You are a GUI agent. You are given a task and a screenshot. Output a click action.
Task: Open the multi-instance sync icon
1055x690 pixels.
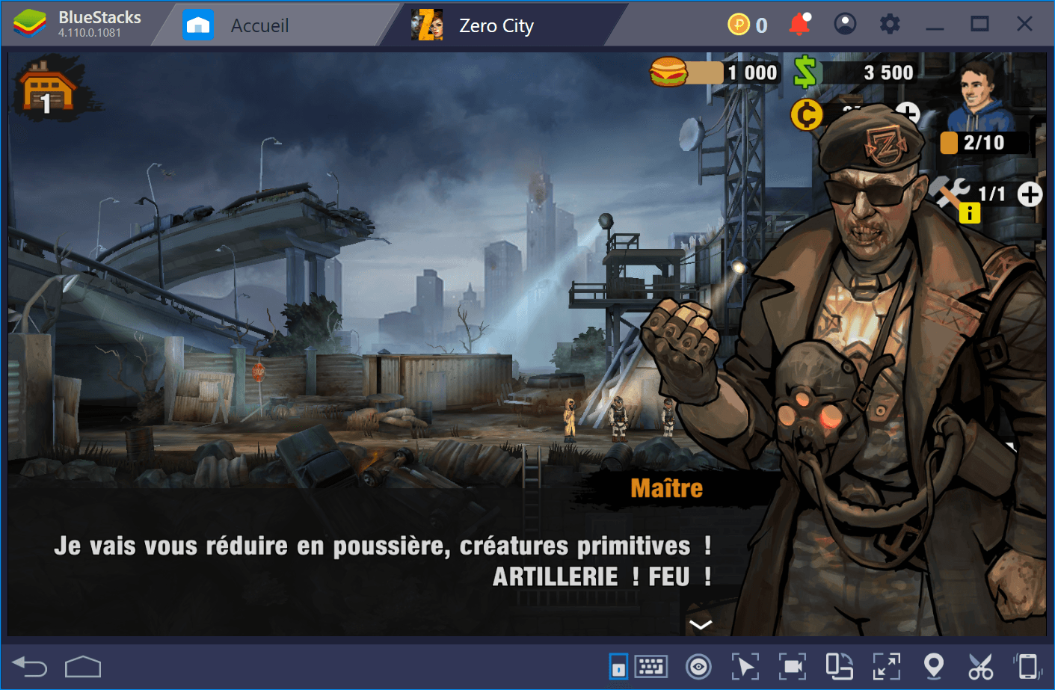[x=839, y=666]
